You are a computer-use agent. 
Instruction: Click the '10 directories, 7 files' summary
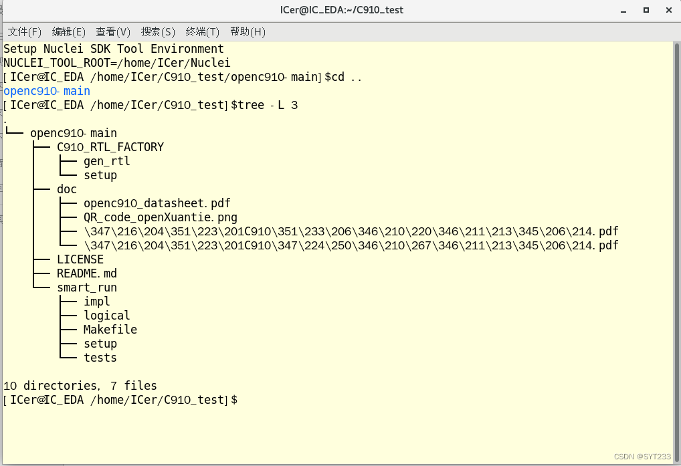pos(80,386)
